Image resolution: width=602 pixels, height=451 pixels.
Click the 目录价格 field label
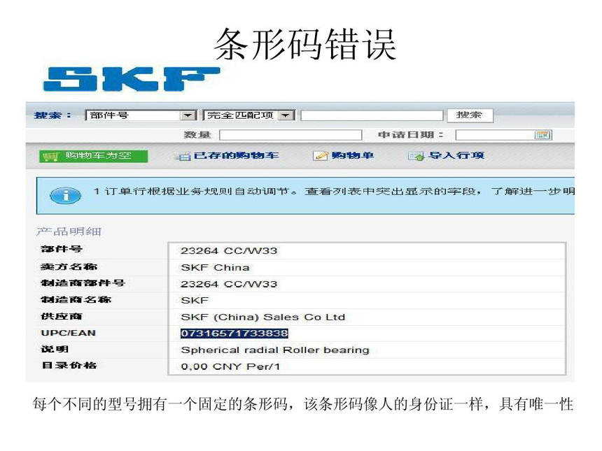(69, 365)
